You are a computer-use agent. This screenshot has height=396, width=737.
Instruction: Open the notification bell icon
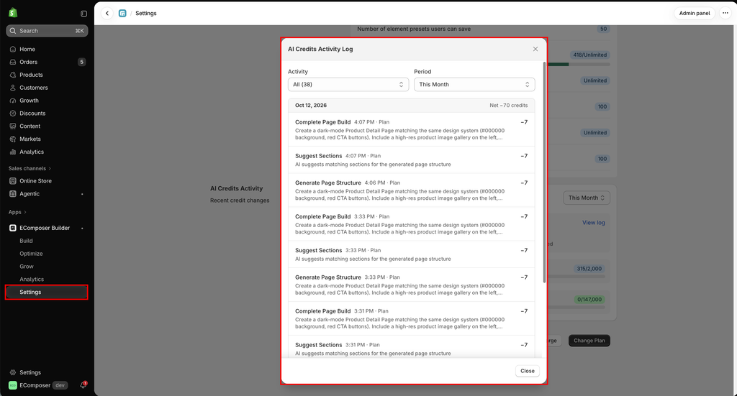point(83,385)
